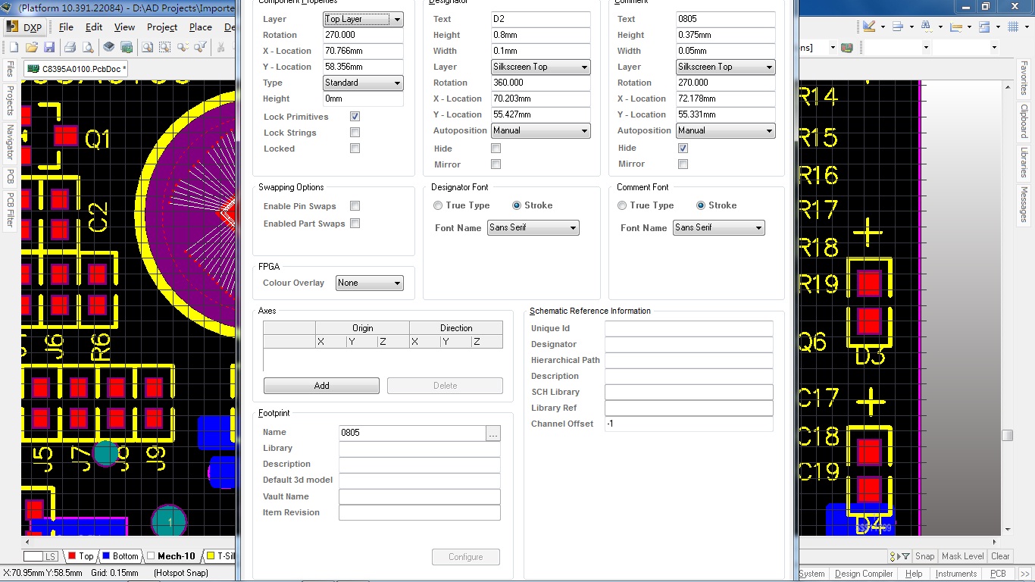Image resolution: width=1035 pixels, height=582 pixels.
Task: Click the component Rotation input field
Action: click(x=363, y=36)
